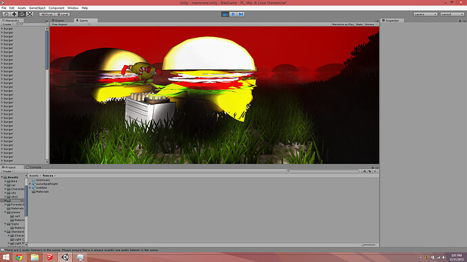Enable Maximize on Play
Screen dimensions: 467x262
342,24
